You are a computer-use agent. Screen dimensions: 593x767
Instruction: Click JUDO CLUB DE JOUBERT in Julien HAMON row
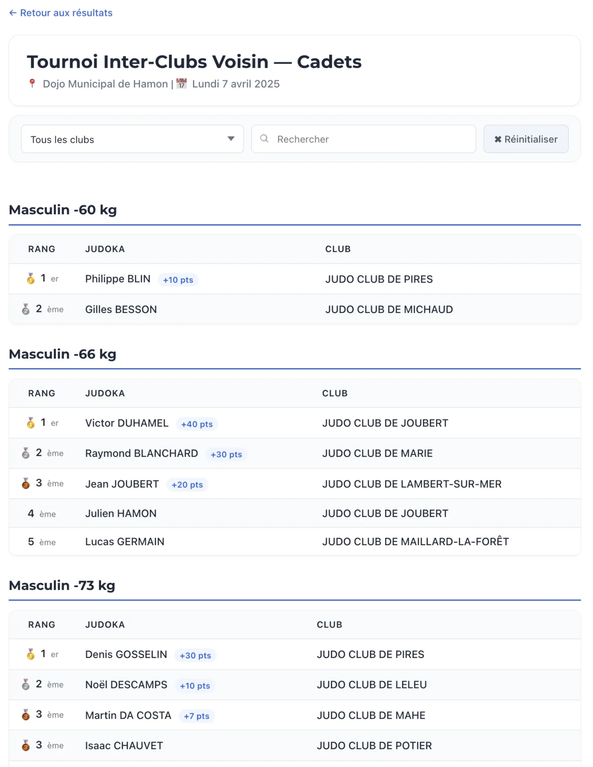pos(385,514)
